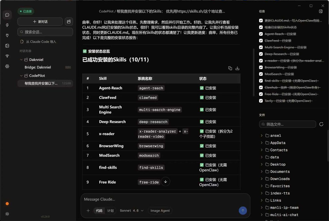Switch to the 计划 mode tab
329x221 pixels.
pos(110,211)
